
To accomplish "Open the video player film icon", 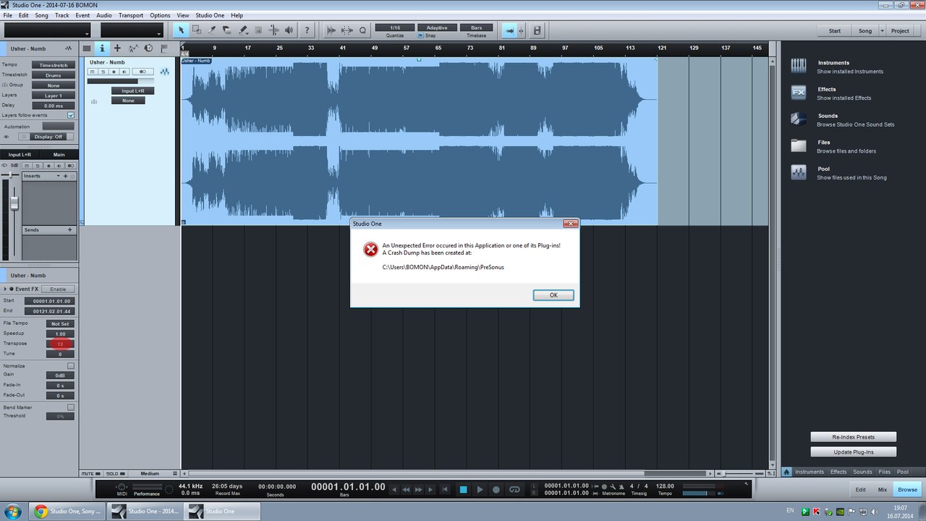I will pos(537,30).
